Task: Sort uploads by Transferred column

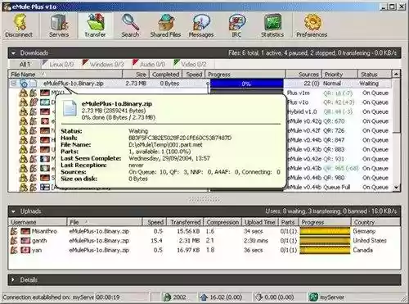Action: point(185,222)
